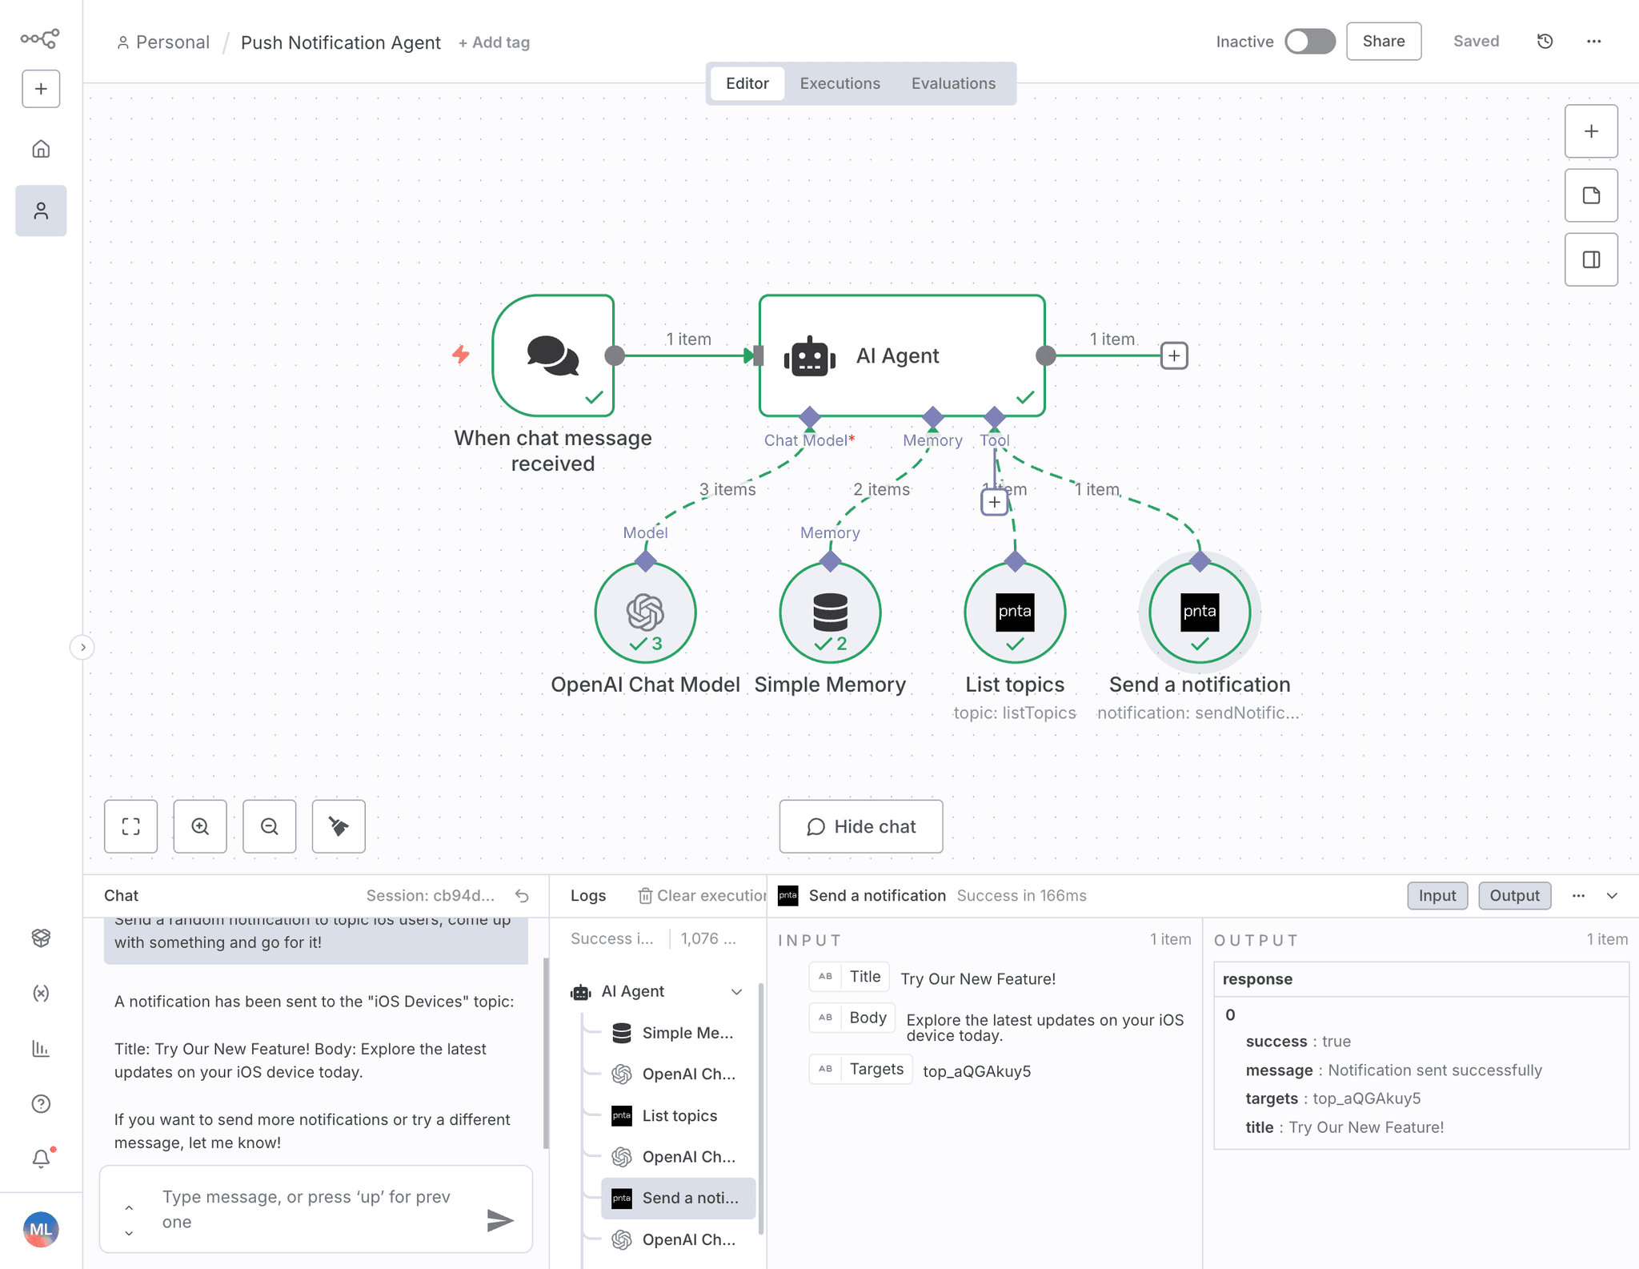1639x1269 pixels.
Task: Open the insights chart icon in sidebar
Action: [40, 1048]
